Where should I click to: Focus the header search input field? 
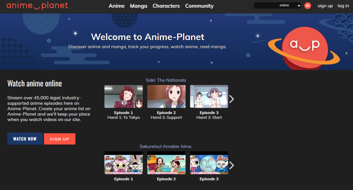pos(266,6)
